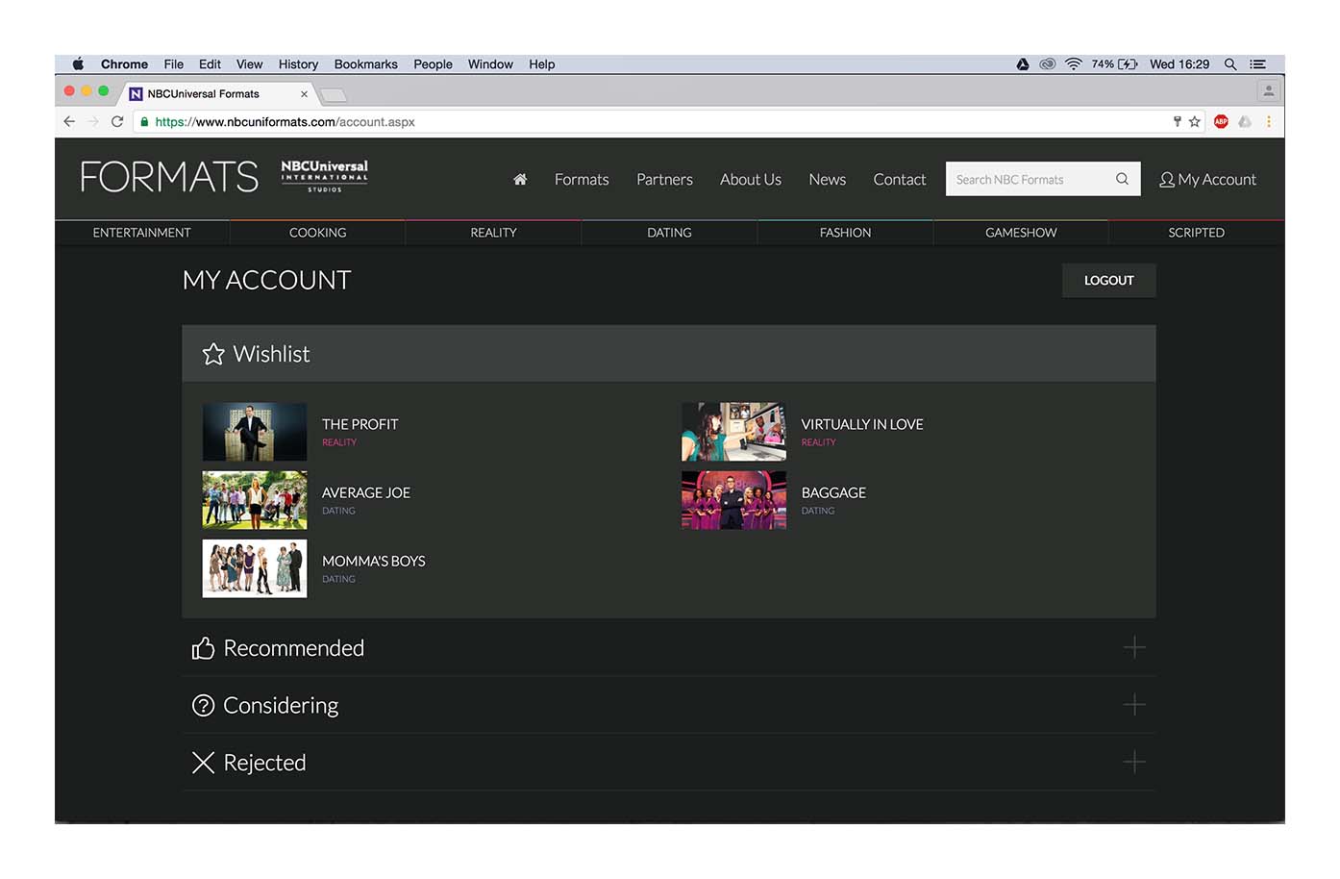
Task: Click Partners in the top navigation
Action: tap(664, 180)
